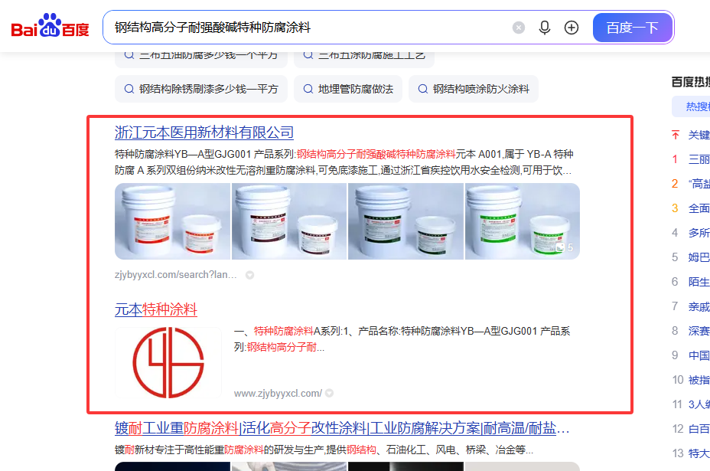Image resolution: width=710 pixels, height=471 pixels.
Task: Open result 镀耐工业重防腐涂料 link
Action: (x=342, y=428)
